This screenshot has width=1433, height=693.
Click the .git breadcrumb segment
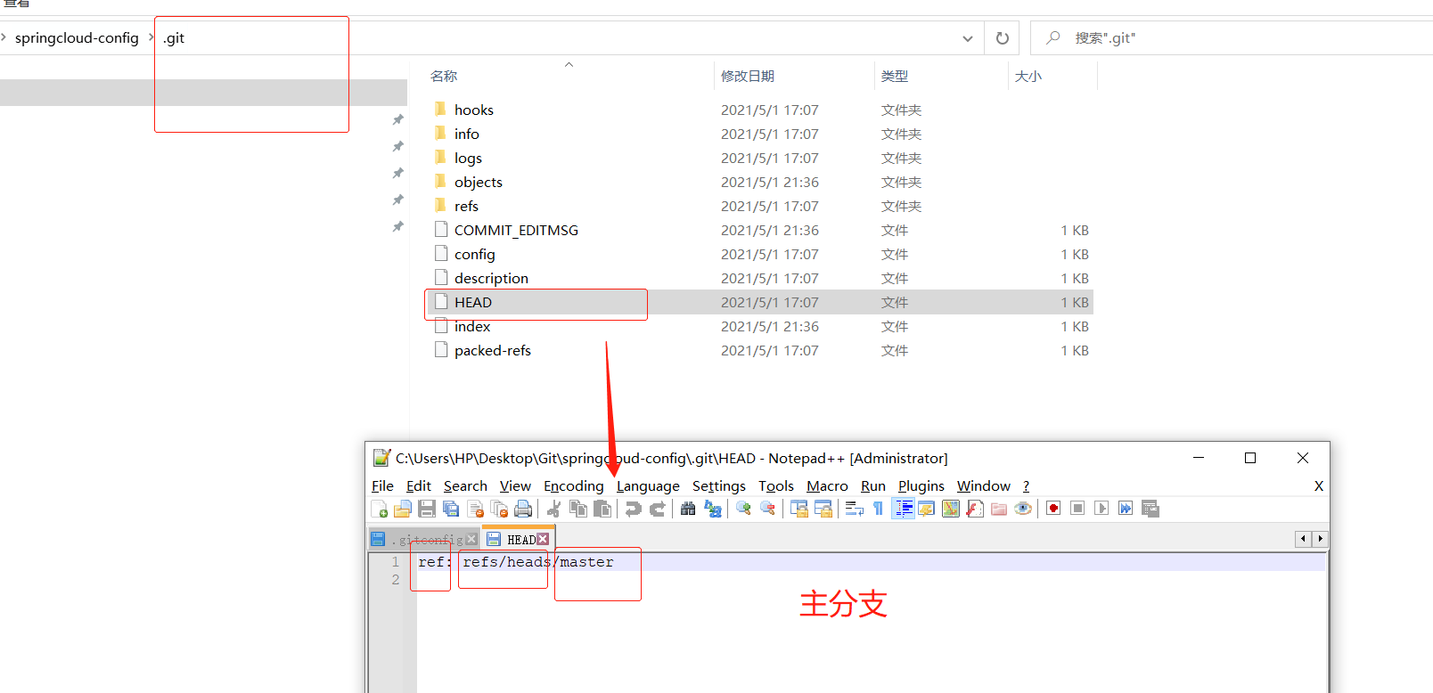click(174, 37)
